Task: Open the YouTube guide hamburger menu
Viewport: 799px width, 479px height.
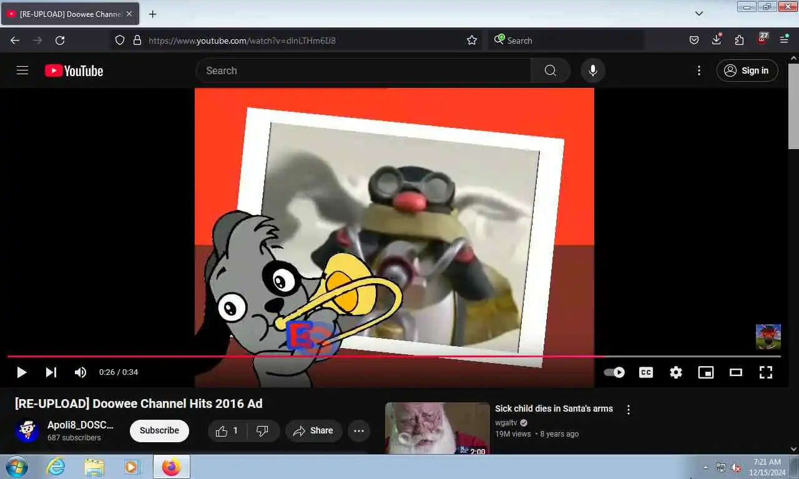Action: [x=22, y=70]
